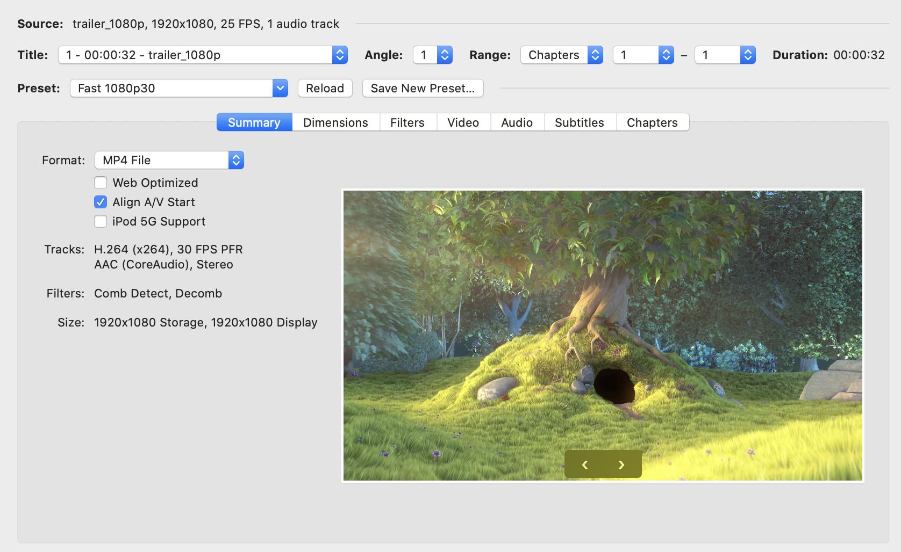Switch to the Dimensions tab
Screen dimensions: 901x552
[335, 122]
